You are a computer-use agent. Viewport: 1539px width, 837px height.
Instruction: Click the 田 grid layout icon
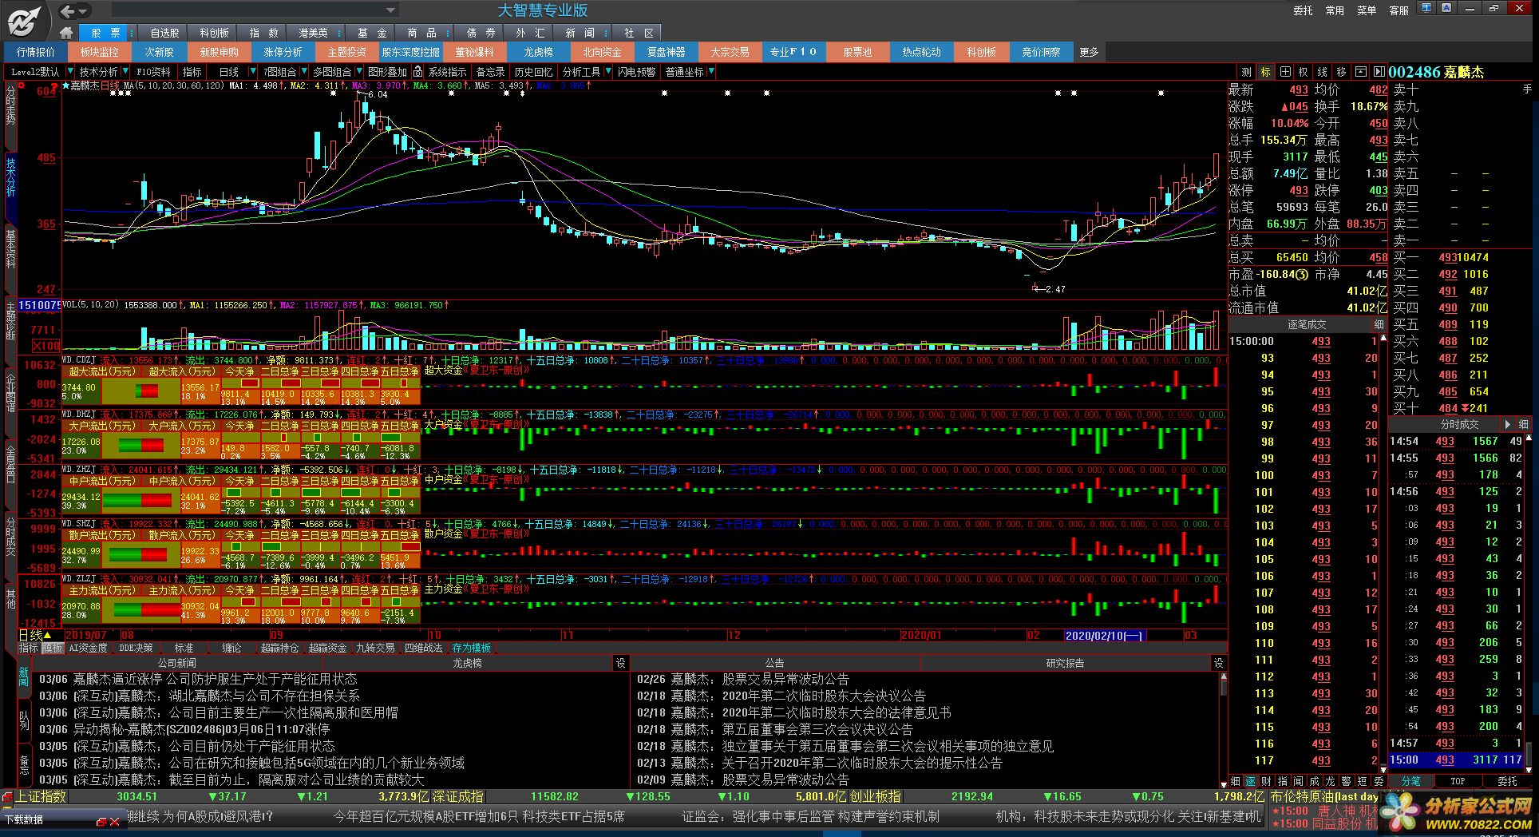tap(1284, 72)
